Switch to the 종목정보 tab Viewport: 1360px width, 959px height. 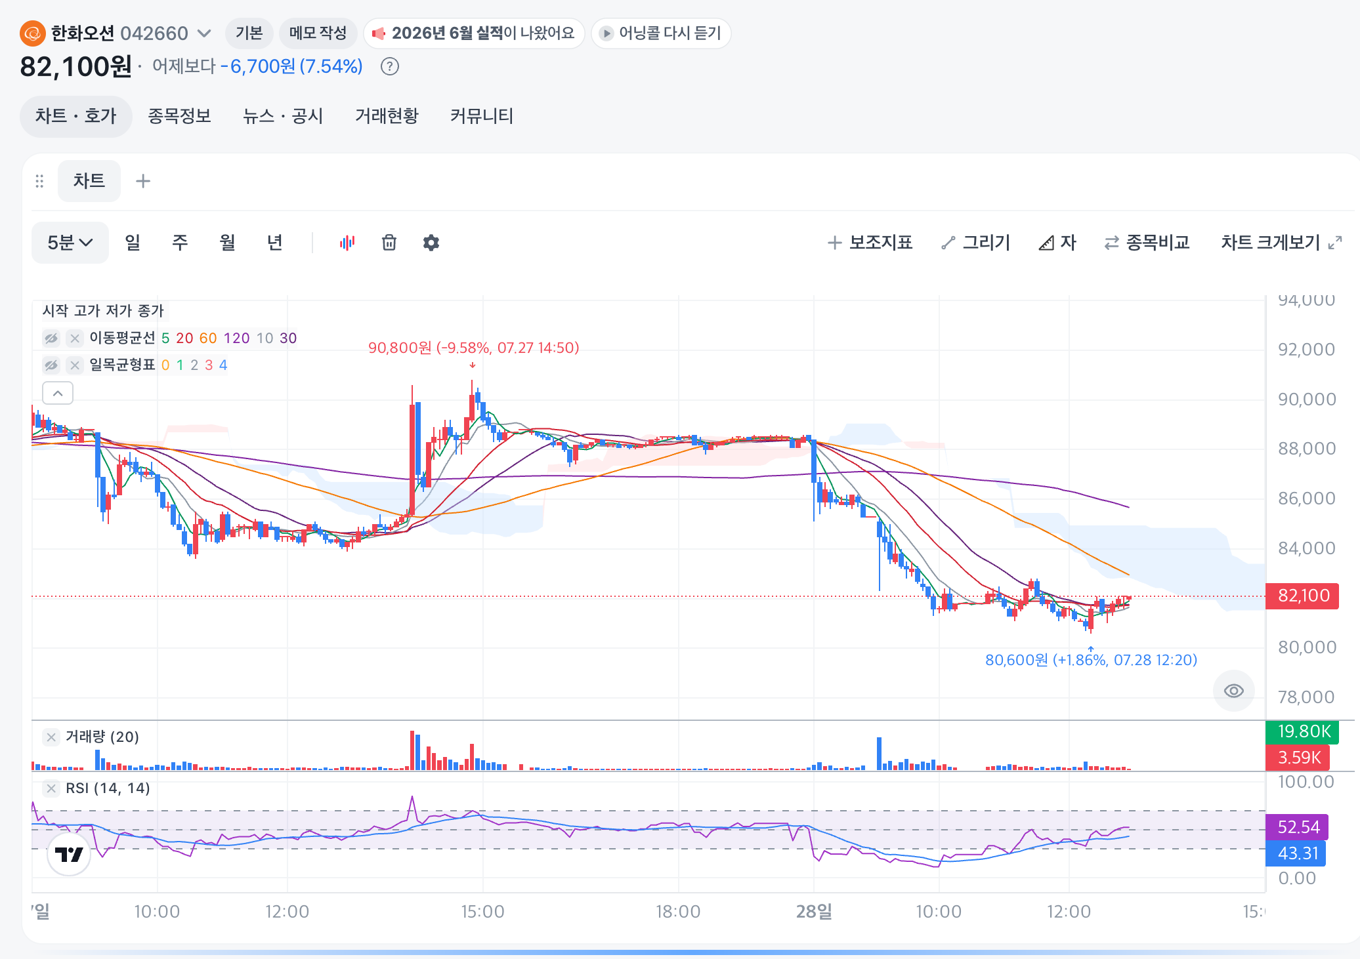(x=179, y=116)
